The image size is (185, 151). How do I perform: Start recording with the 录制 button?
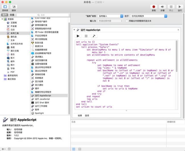click(x=154, y=7)
